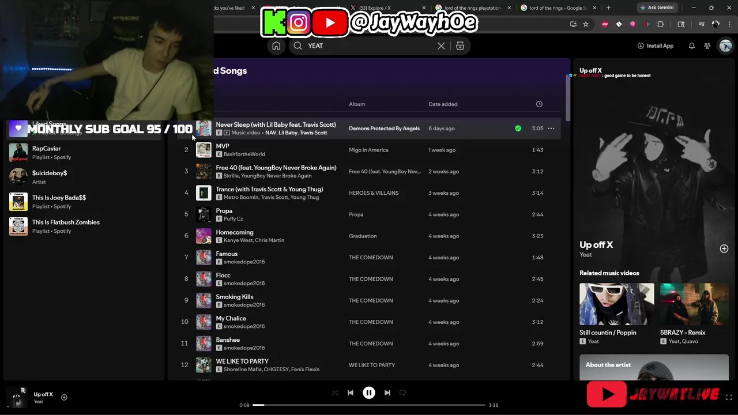
Task: Click Kanye West artist name
Action: point(238,240)
